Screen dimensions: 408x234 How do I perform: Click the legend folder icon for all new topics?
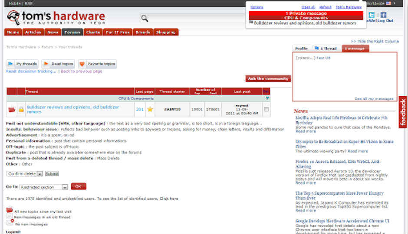point(10,210)
